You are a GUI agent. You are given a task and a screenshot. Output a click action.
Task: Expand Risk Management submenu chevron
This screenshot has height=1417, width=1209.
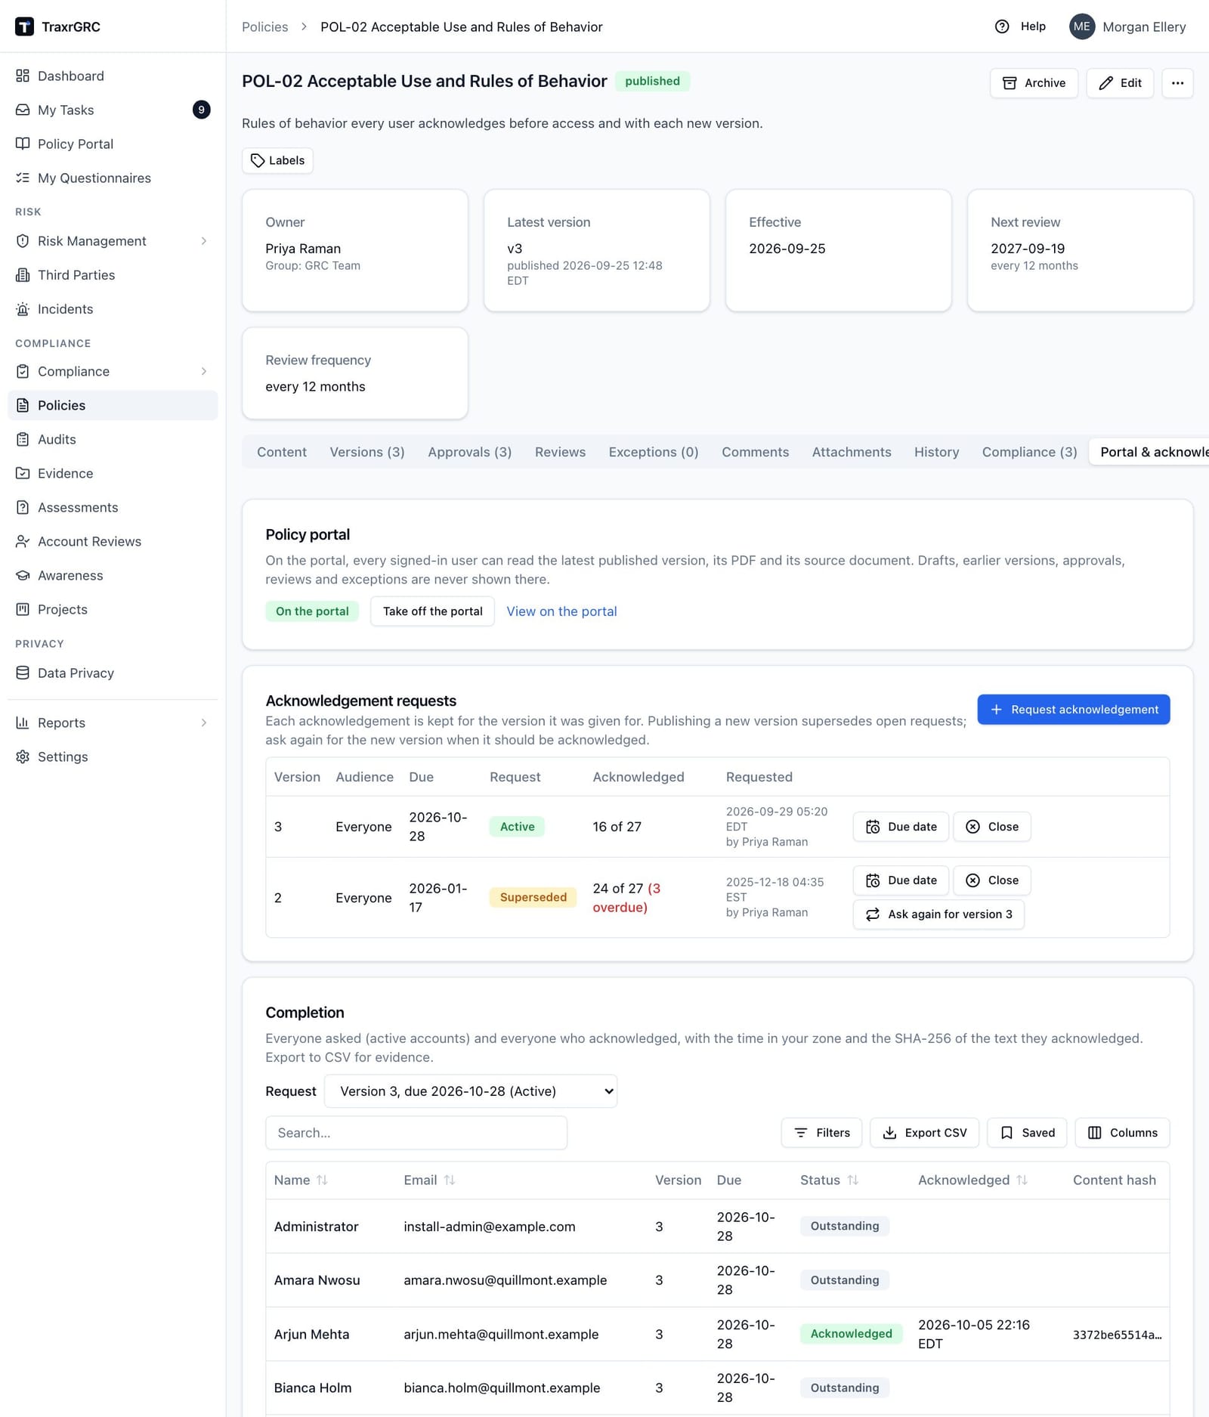point(204,241)
